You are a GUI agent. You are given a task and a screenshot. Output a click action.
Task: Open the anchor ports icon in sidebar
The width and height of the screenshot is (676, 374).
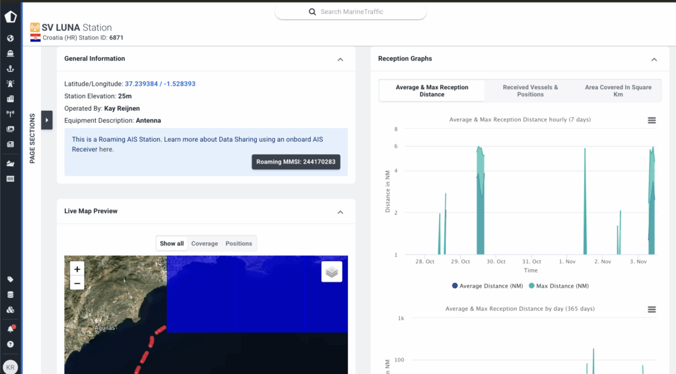(x=11, y=69)
